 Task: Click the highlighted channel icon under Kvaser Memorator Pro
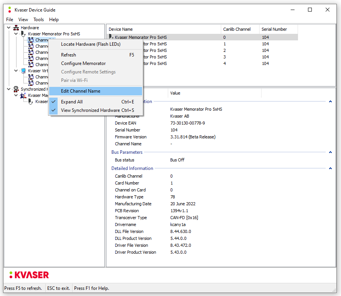[31, 40]
